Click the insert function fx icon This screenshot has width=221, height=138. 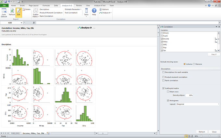tap(34, 23)
